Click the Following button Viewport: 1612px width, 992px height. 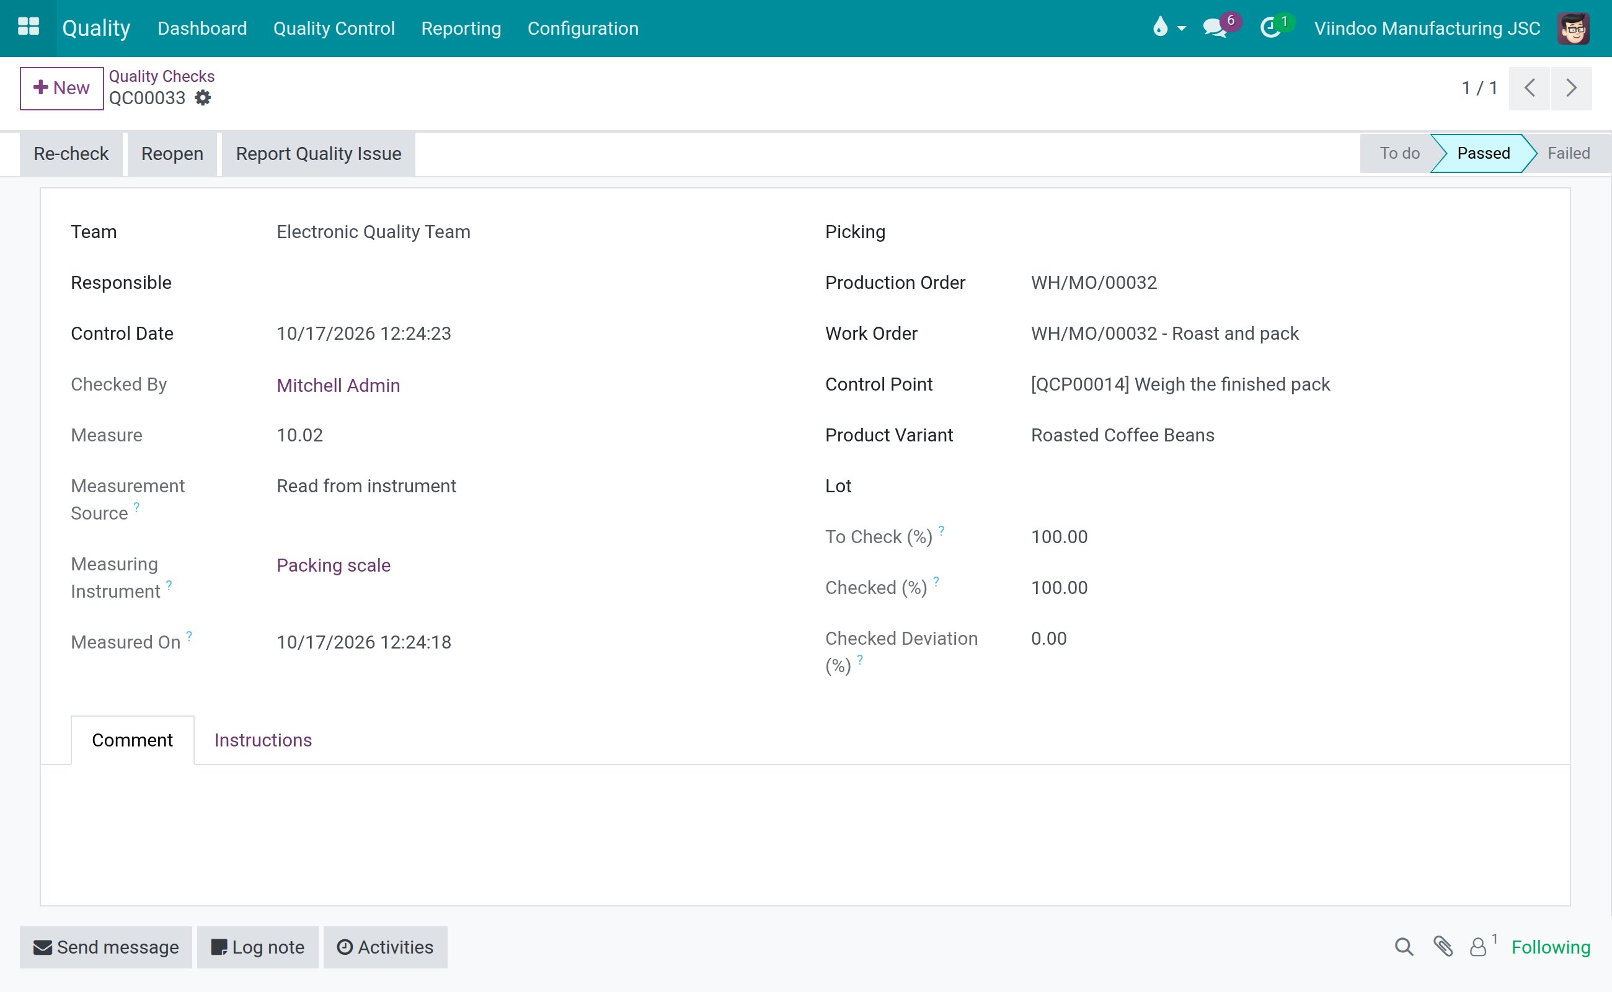click(1551, 947)
